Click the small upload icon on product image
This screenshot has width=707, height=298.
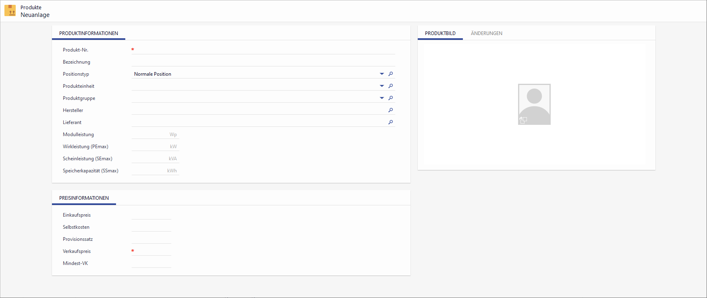click(523, 120)
